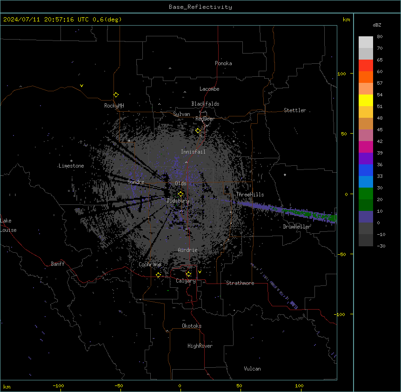Viewport: 401px width, 392px height.
Task: Click the Olds town label
Action: coord(180,183)
